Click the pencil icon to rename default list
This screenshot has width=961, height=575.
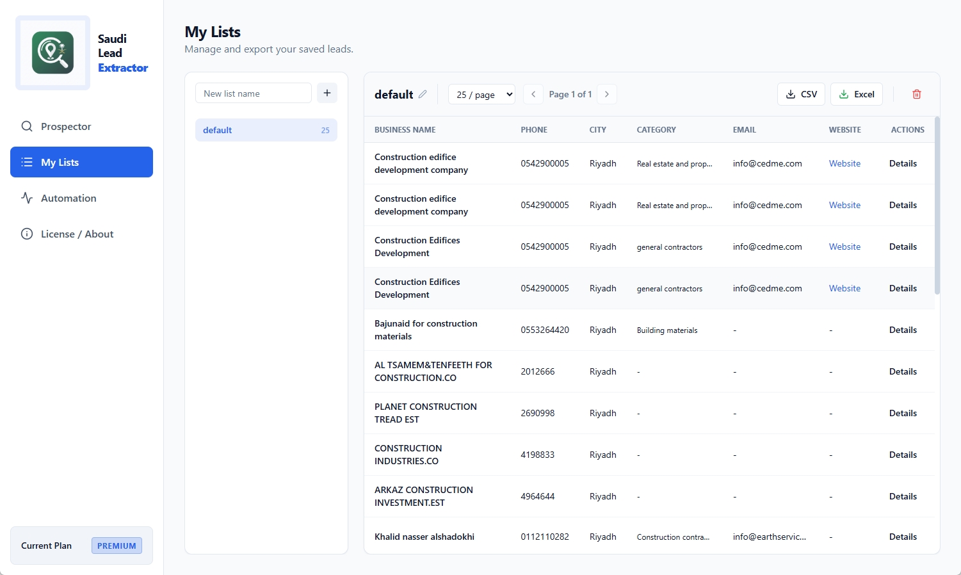point(423,94)
